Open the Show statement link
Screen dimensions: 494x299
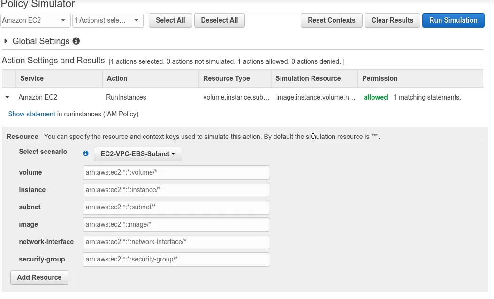tap(32, 114)
